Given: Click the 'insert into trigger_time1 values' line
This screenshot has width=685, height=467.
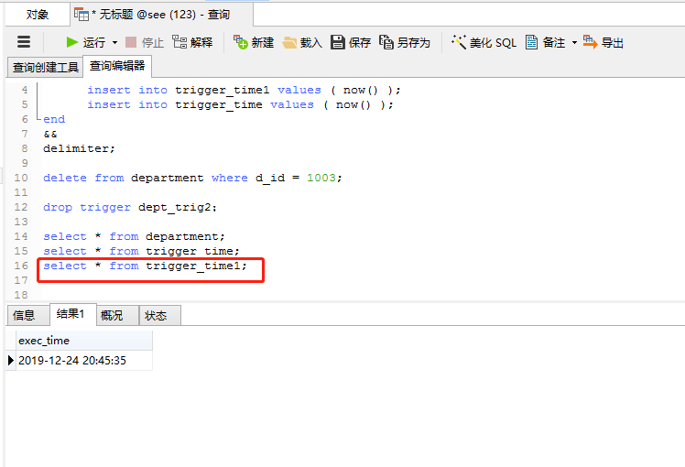Looking at the screenshot, I should click(244, 90).
